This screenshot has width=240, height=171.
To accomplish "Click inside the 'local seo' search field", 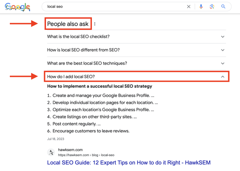I will tap(112, 7).
